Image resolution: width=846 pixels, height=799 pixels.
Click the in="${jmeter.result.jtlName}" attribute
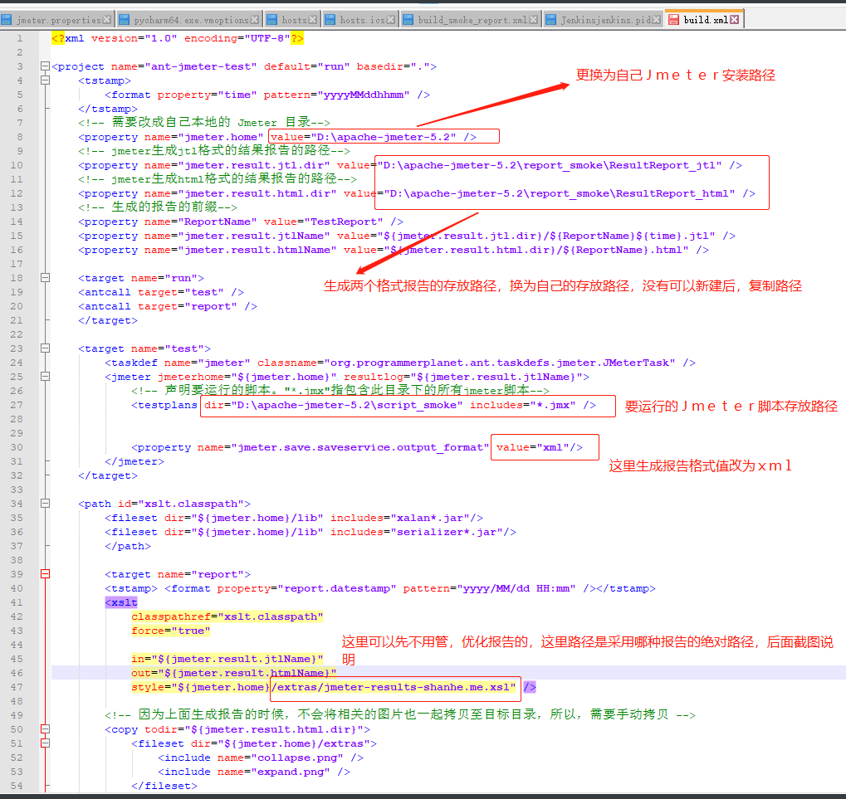point(227,659)
